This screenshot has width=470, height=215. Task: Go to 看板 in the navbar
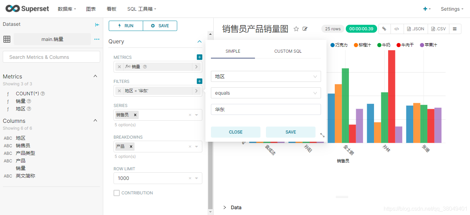[x=111, y=9]
